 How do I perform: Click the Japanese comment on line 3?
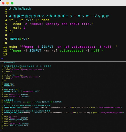(x=59, y=16)
